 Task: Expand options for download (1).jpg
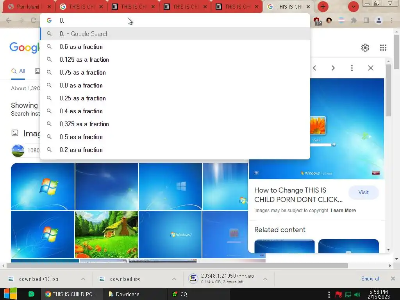[x=83, y=279]
